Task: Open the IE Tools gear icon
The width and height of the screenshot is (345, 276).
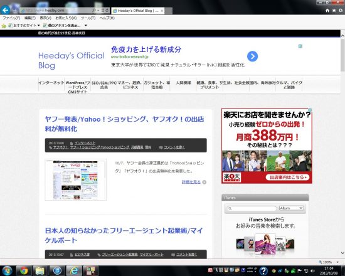Action: 341,10
